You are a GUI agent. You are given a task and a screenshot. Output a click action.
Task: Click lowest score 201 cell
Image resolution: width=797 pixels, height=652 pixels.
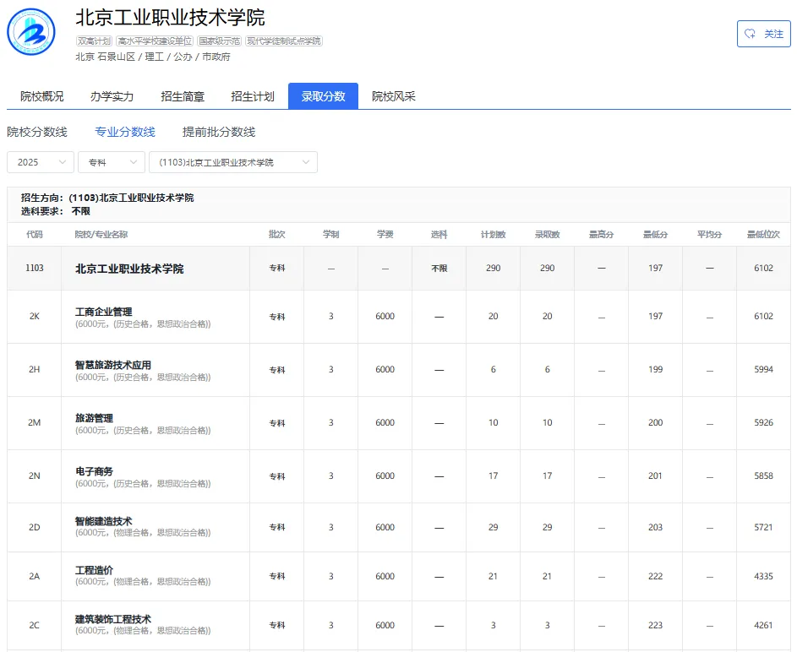click(655, 476)
